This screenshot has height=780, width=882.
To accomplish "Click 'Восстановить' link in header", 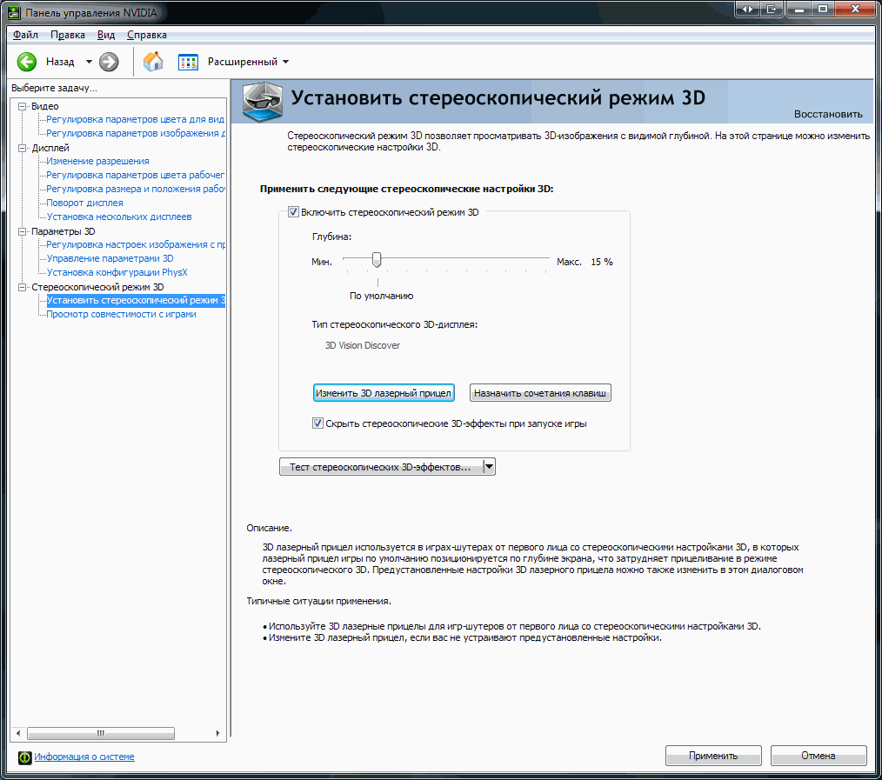I will coord(828,114).
